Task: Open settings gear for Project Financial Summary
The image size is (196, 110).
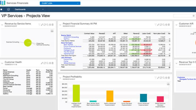Action: point(166,25)
